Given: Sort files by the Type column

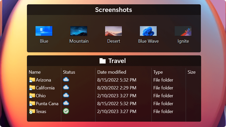Looking at the screenshot, I should 158,72.
